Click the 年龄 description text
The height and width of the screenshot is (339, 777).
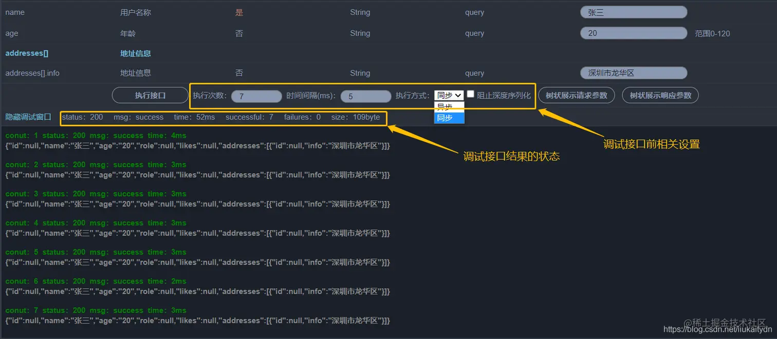(128, 33)
